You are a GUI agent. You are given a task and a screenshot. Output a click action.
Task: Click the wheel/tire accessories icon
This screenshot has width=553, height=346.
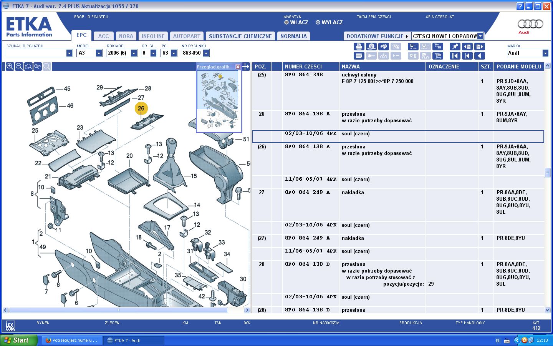(x=371, y=47)
